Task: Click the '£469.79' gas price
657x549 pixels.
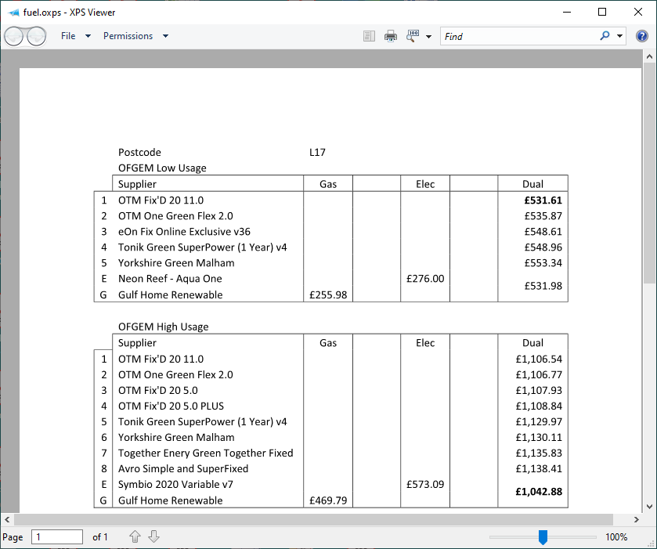Action: [328, 500]
